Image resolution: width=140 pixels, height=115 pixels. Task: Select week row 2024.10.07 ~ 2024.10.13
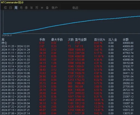67,70
